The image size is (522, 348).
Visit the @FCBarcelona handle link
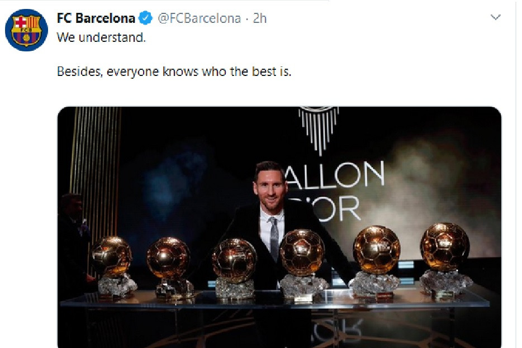point(199,18)
